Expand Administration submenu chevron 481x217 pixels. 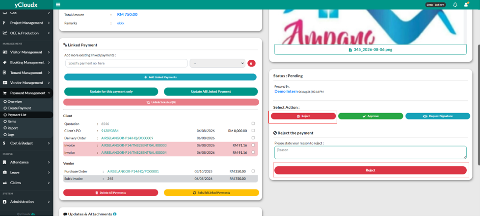click(x=49, y=202)
